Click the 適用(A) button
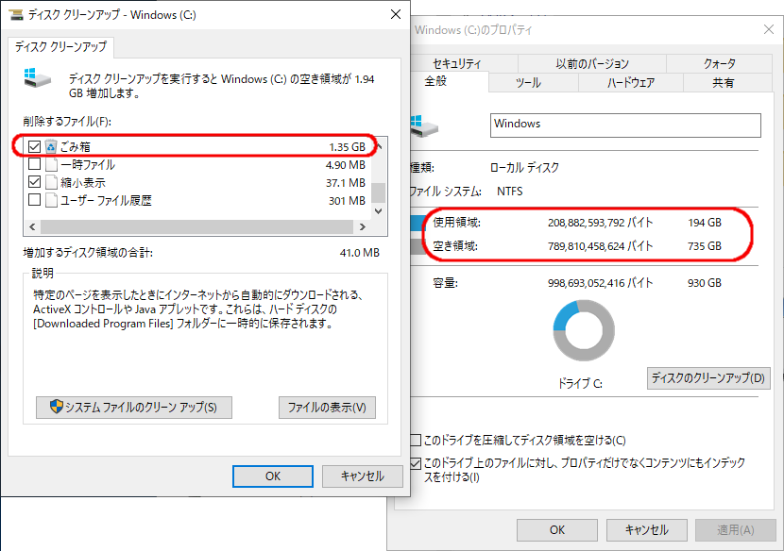784x551 pixels. [736, 529]
